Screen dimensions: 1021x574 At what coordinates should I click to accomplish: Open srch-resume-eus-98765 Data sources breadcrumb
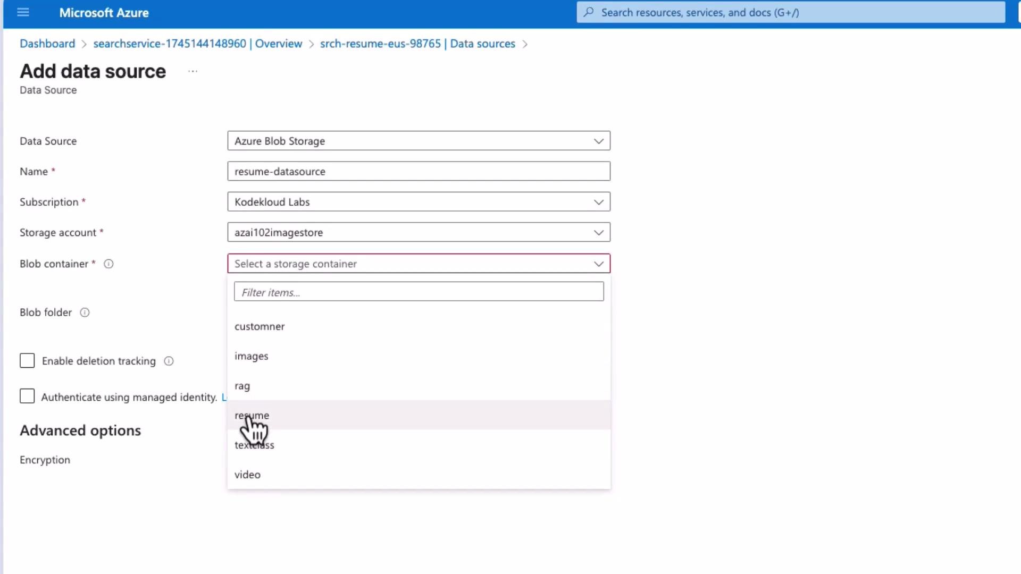(417, 44)
